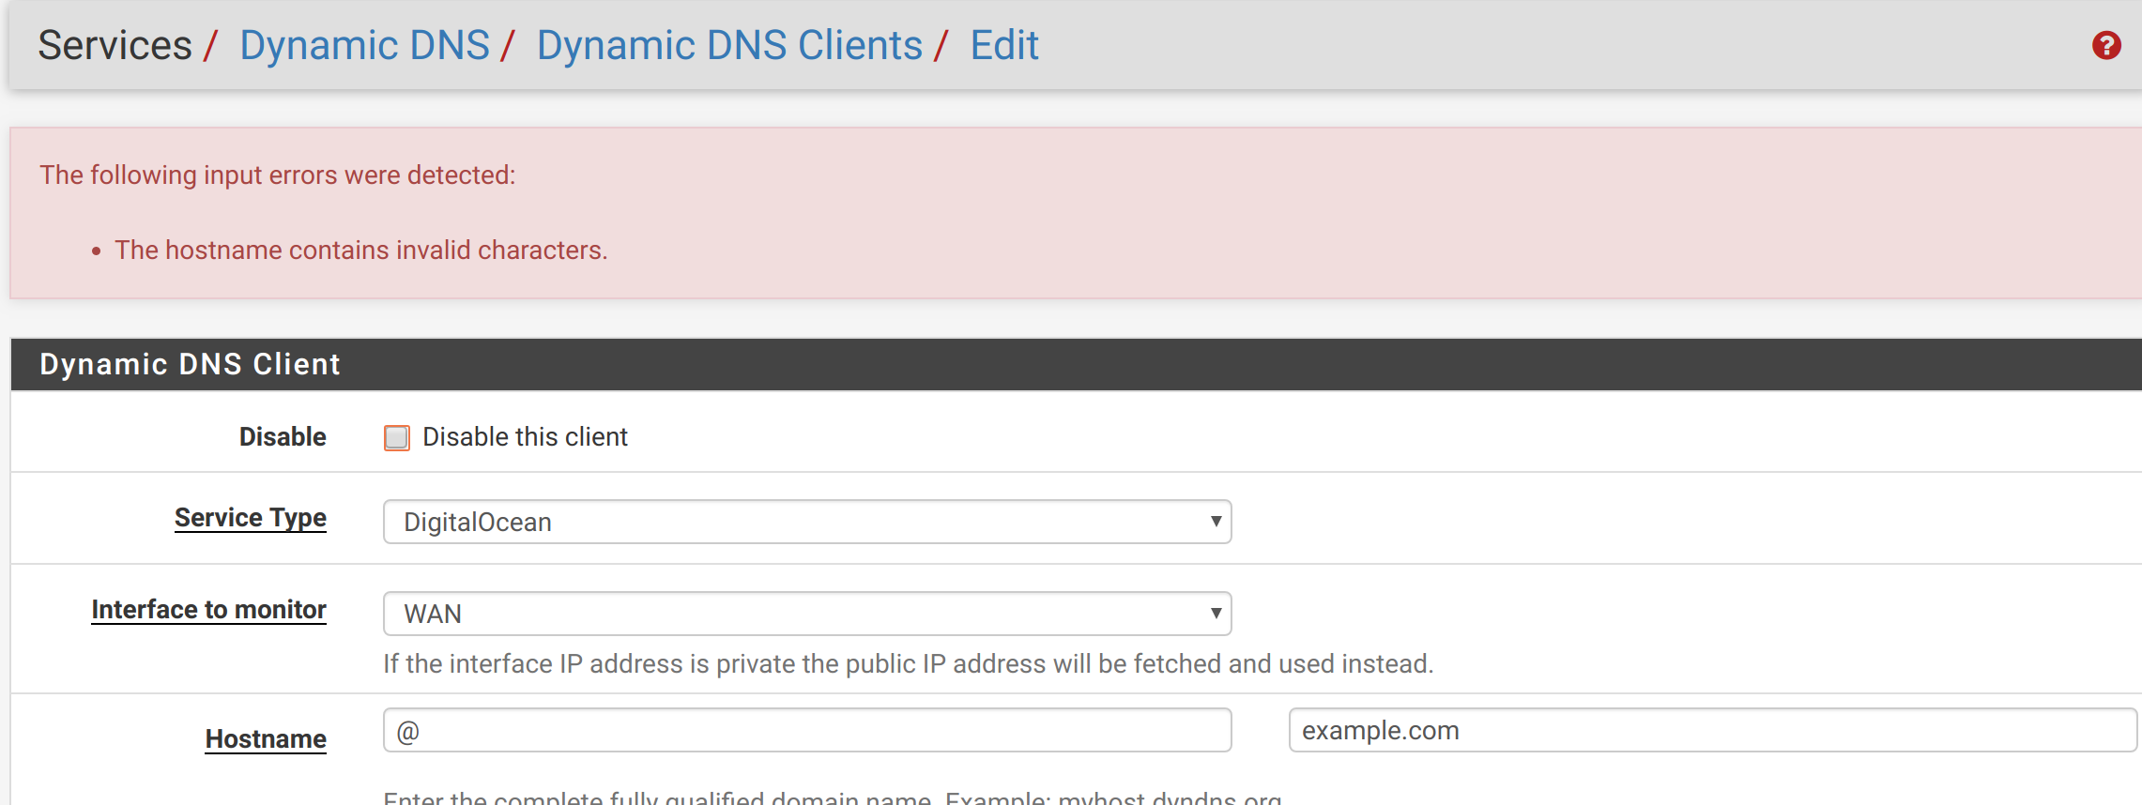Viewport: 2142px width, 805px height.
Task: Focus the Hostname field containing @
Action: point(806,730)
